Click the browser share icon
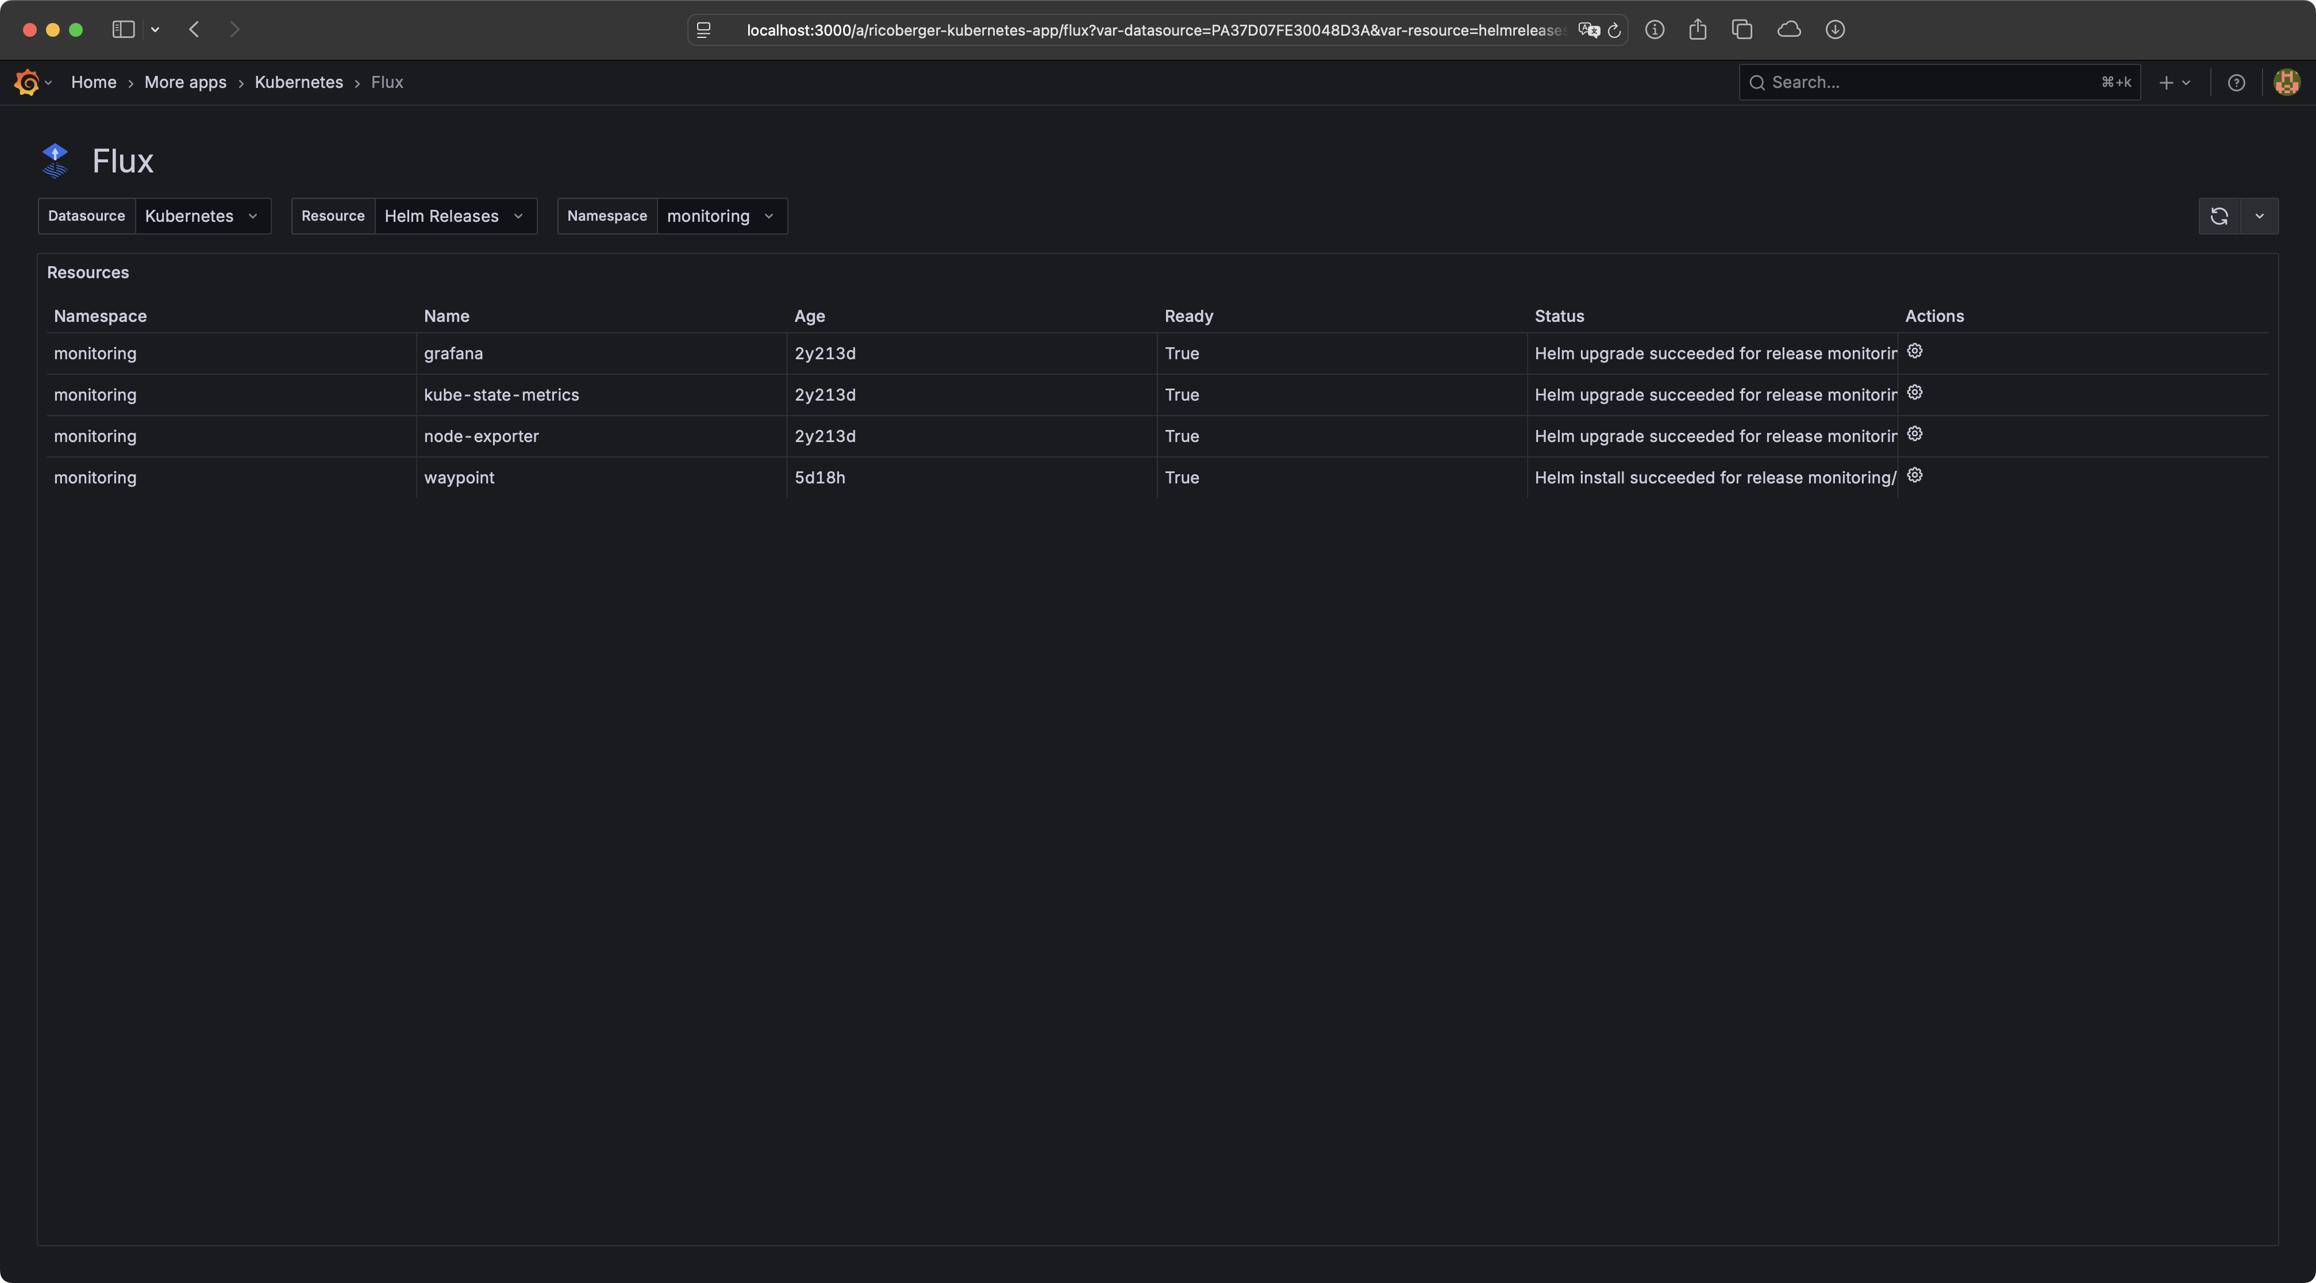The height and width of the screenshot is (1283, 2316). (1696, 30)
